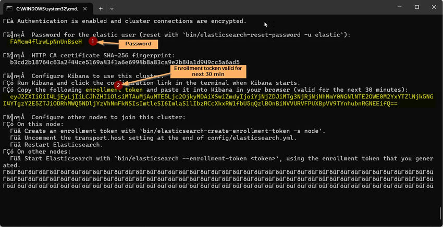Click the scrollbar up arrow
Screen dimensions: 443x227
coord(440,19)
